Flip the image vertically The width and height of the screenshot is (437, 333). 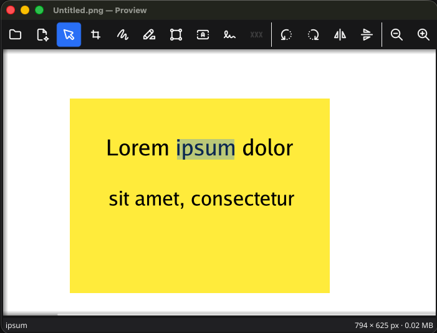pos(367,35)
